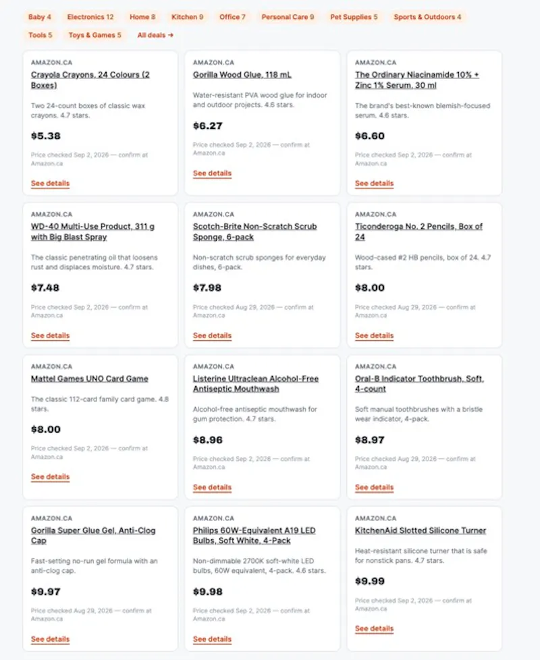This screenshot has width=540, height=660.
Task: Open Oral-B Indicator Toothbrush product title
Action: [x=419, y=383]
